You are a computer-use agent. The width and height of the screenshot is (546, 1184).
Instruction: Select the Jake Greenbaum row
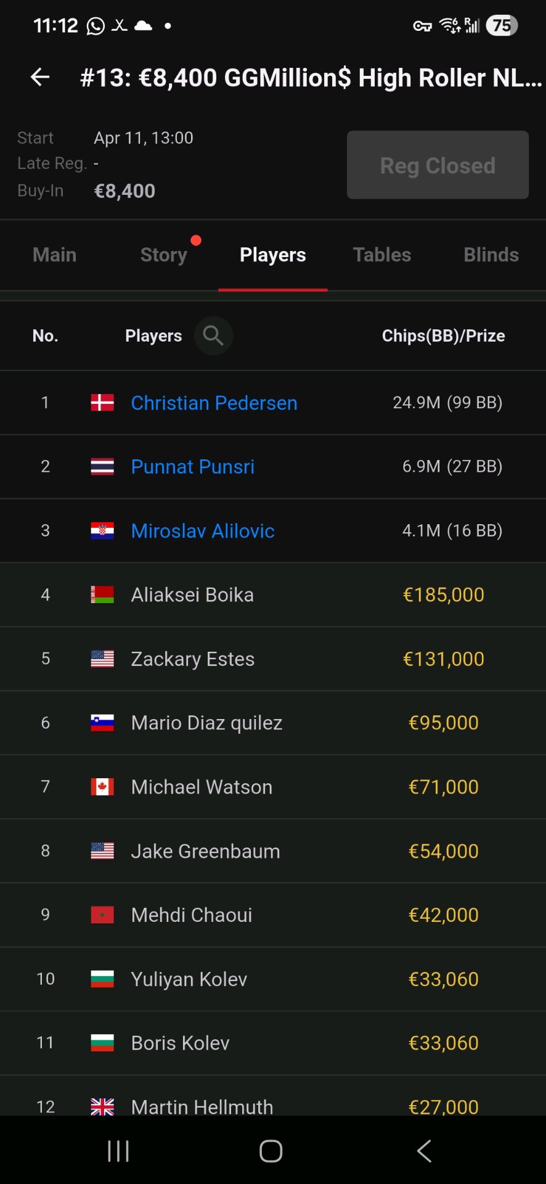point(273,851)
